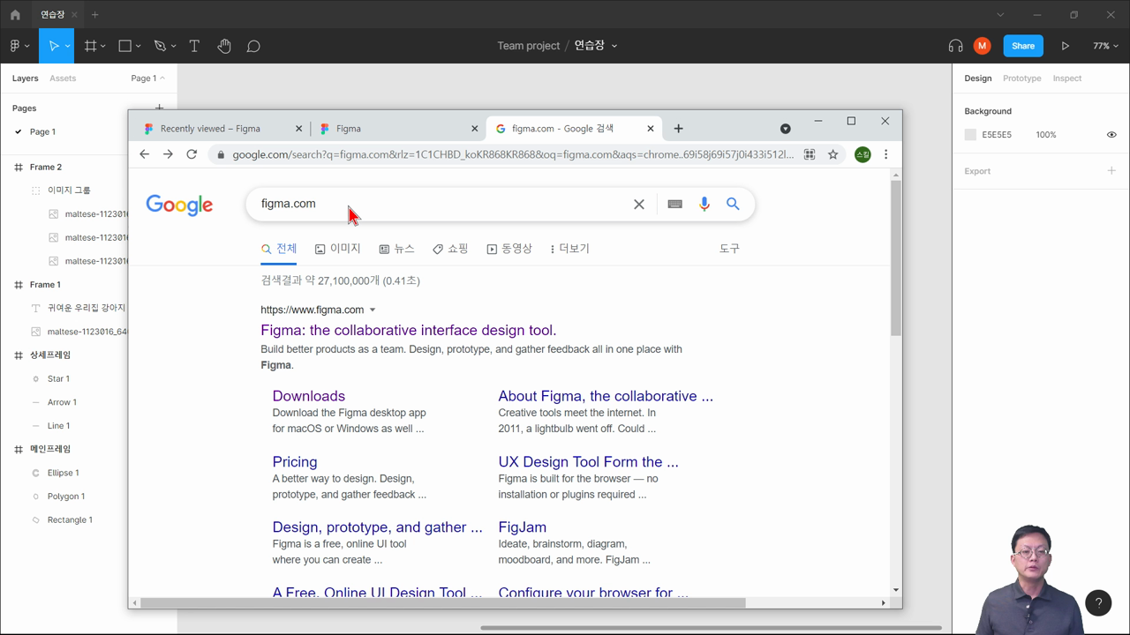The image size is (1130, 635).
Task: Switch to the Inspect tab
Action: (x=1066, y=78)
